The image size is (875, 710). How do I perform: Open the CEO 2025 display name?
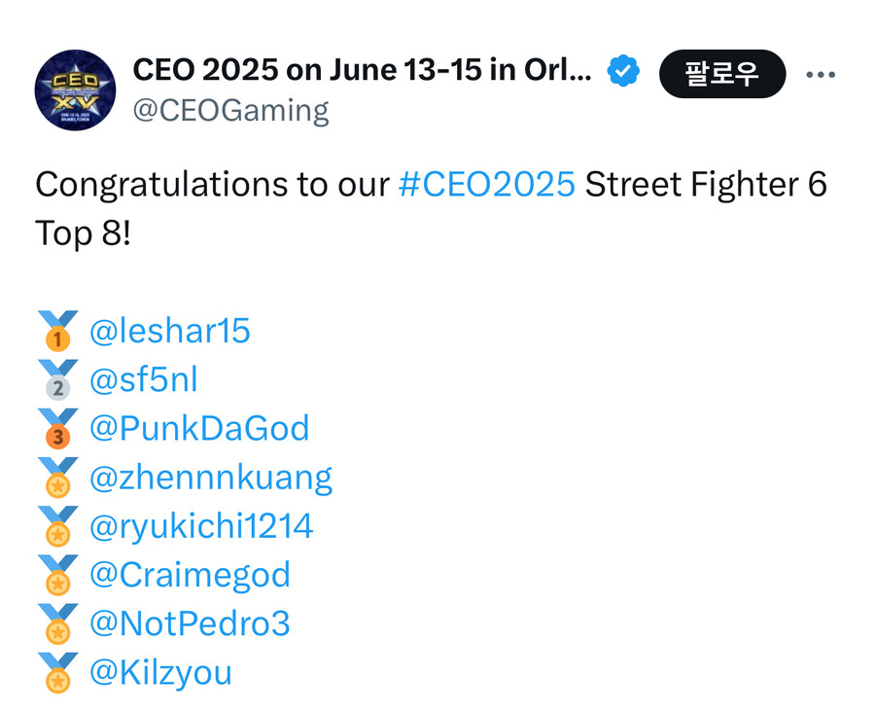363,70
